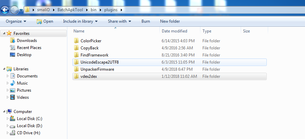305x139 pixels.
Task: Click the Computer monitor icon
Action: pos(9,111)
